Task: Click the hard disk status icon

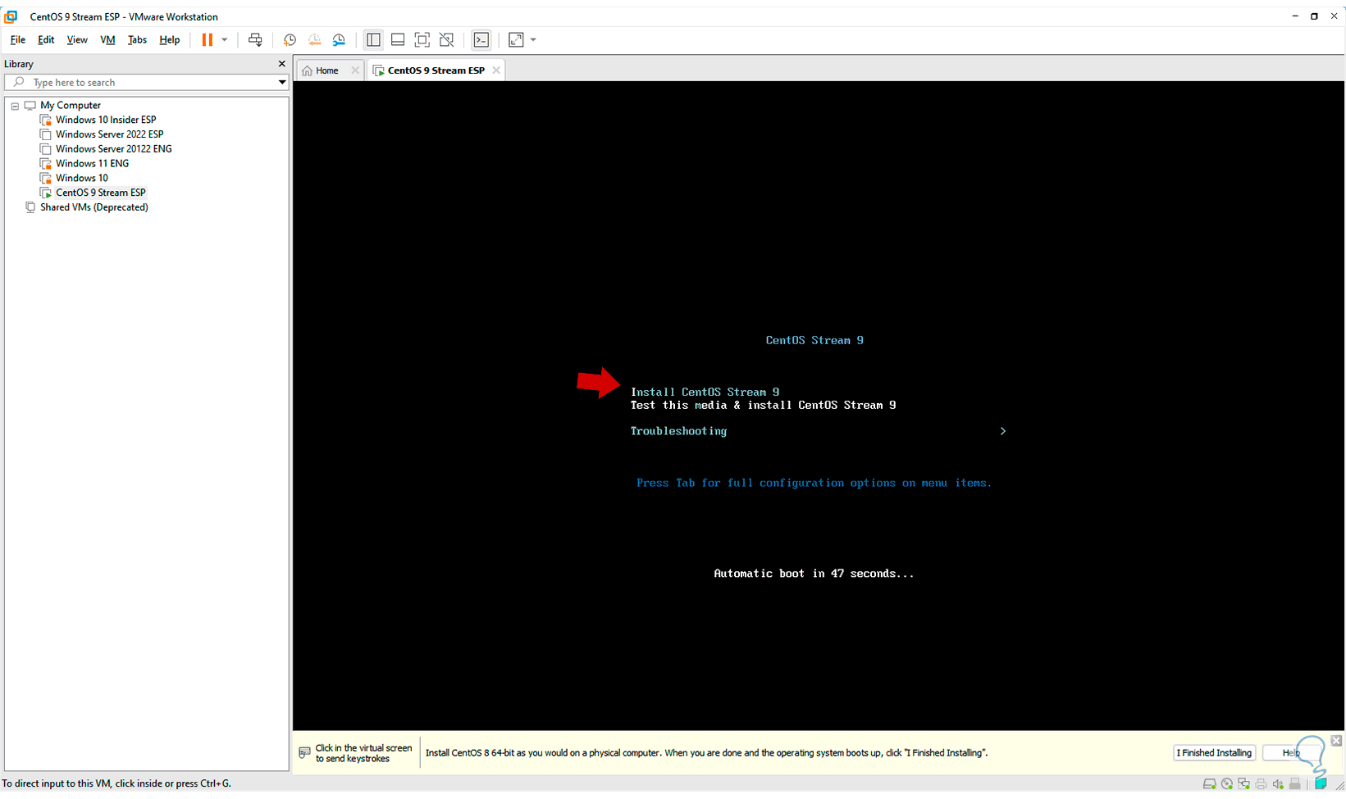Action: (x=1209, y=784)
